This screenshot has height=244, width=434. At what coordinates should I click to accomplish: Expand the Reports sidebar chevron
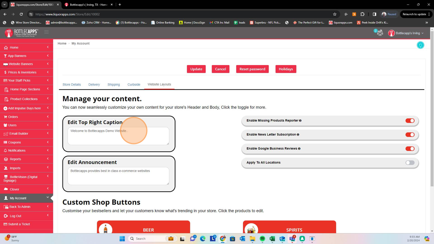click(48, 159)
